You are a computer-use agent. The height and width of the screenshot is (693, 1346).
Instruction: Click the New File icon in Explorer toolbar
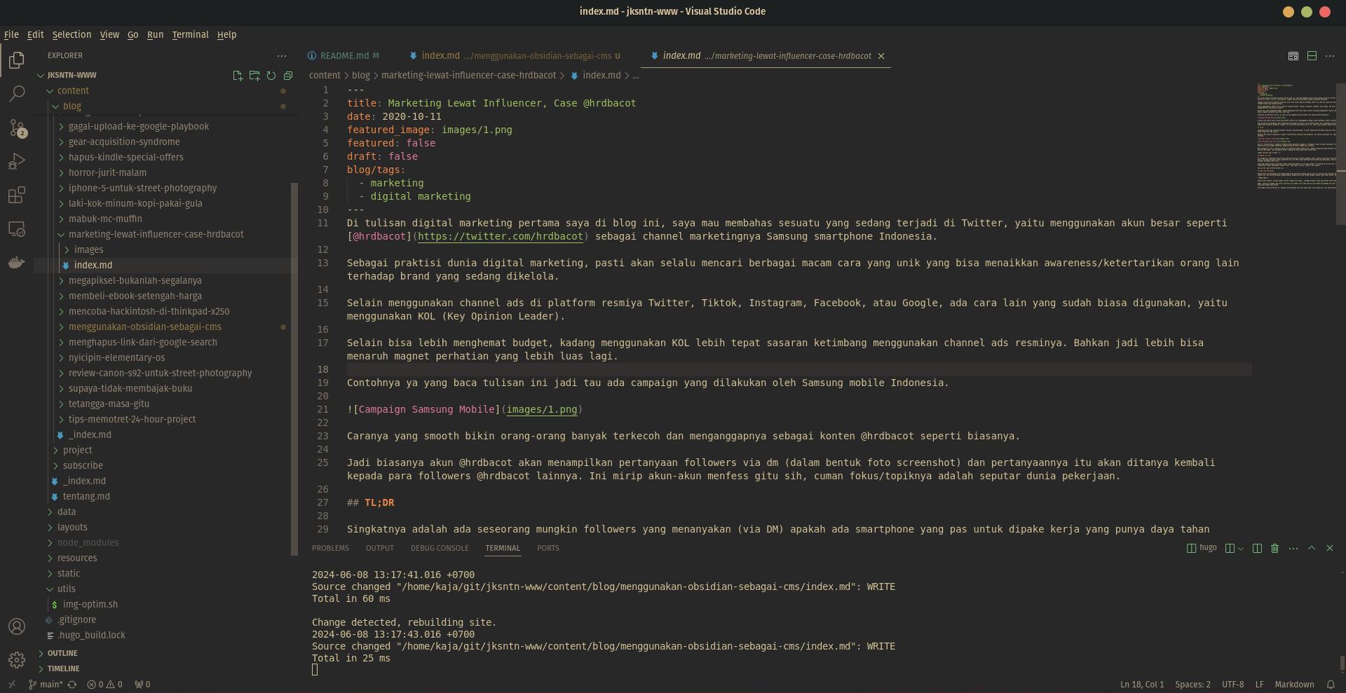pyautogui.click(x=238, y=76)
